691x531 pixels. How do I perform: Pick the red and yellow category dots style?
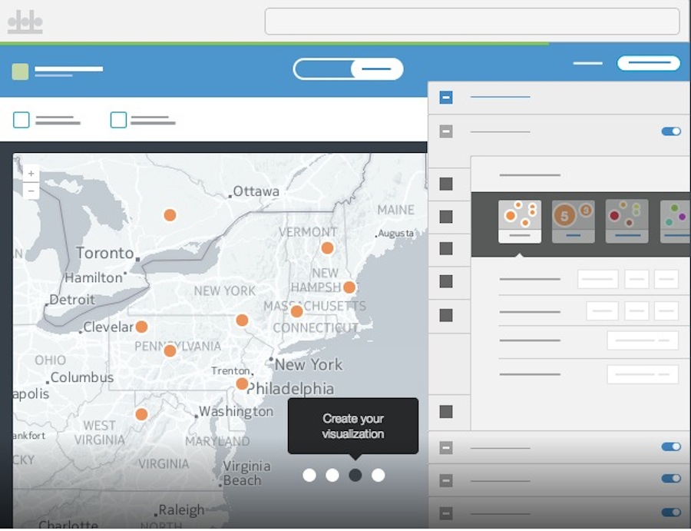[627, 221]
